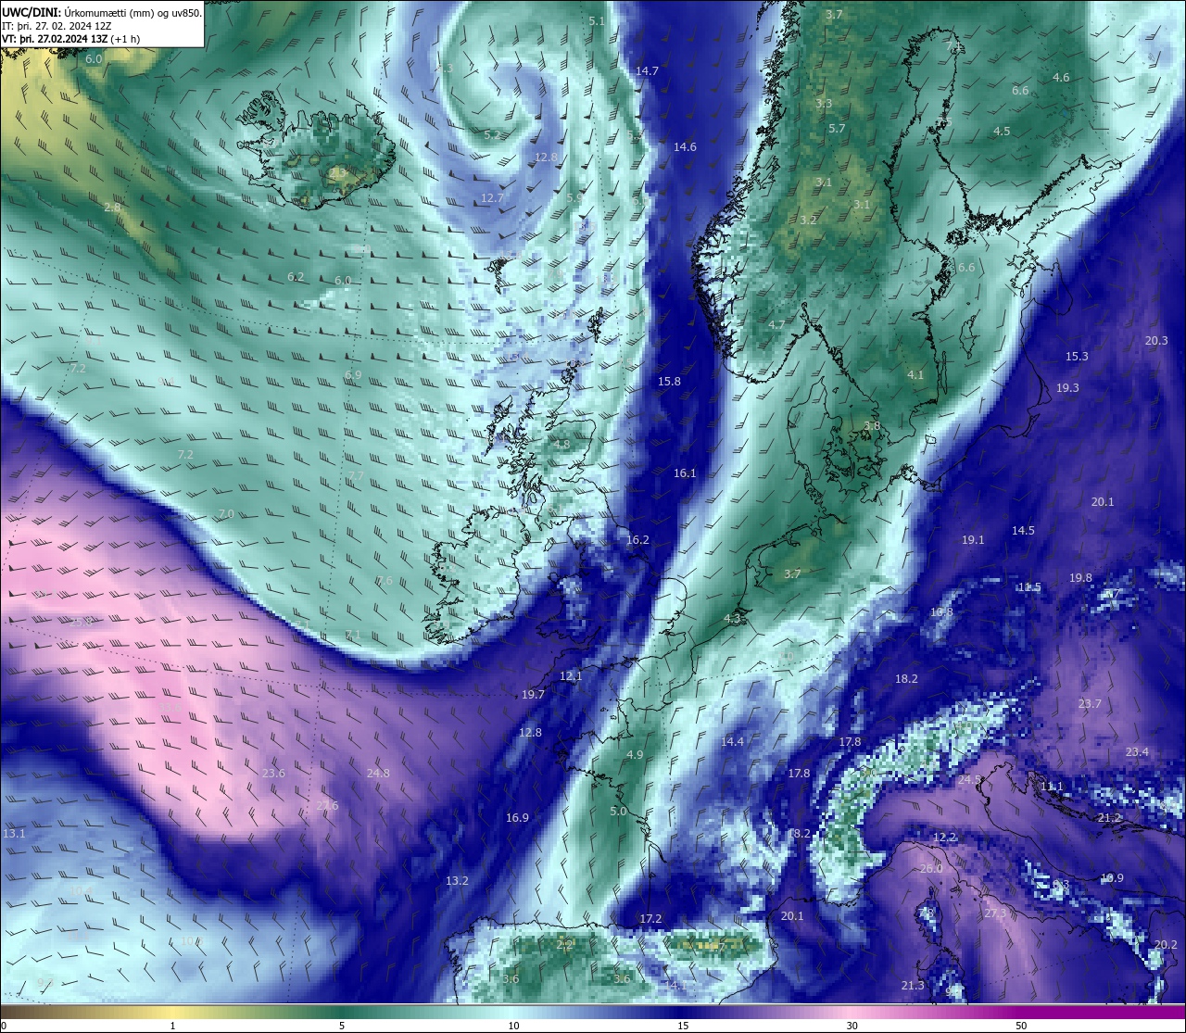Click the 16.9 value in the Bay of Biscay
Screen dimensions: 1186x1033
(x=517, y=818)
